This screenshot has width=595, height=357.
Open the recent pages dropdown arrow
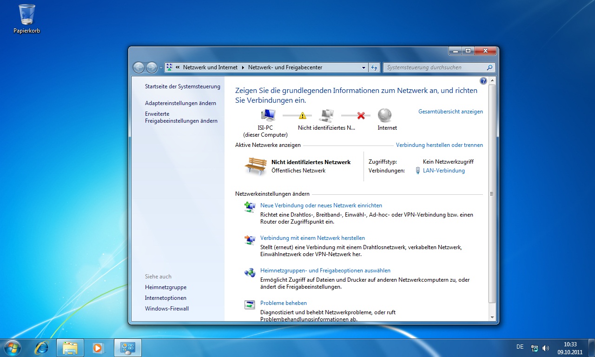pos(161,68)
